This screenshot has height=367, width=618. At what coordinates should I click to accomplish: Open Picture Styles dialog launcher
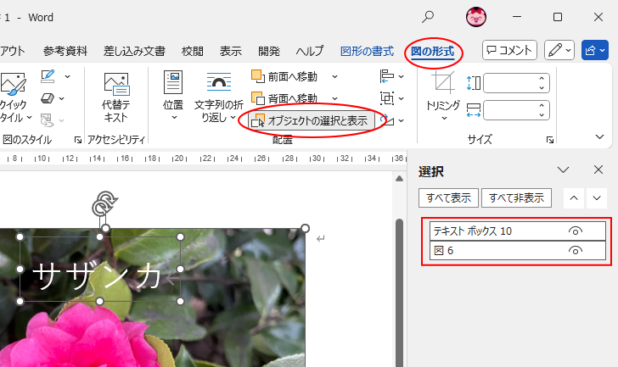(x=78, y=140)
